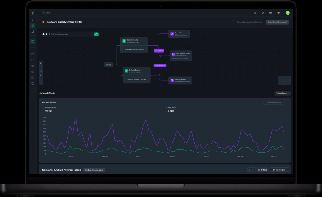Viewport: 322px width, 197px height.
Task: Open the user avatar menu
Action: (288, 13)
